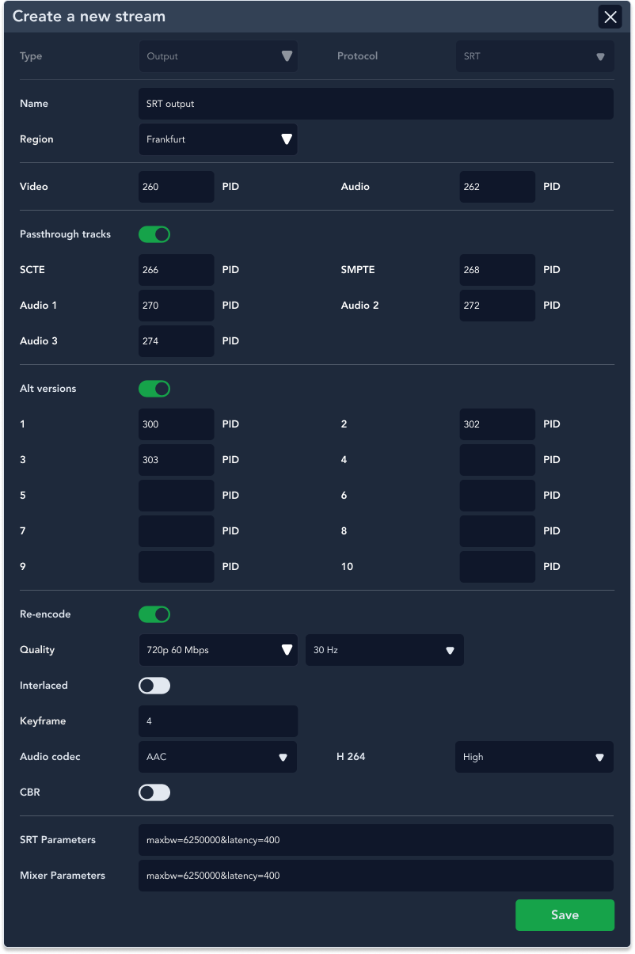
Task: Click the Protocol SRT dropdown arrow
Action: pyautogui.click(x=600, y=56)
